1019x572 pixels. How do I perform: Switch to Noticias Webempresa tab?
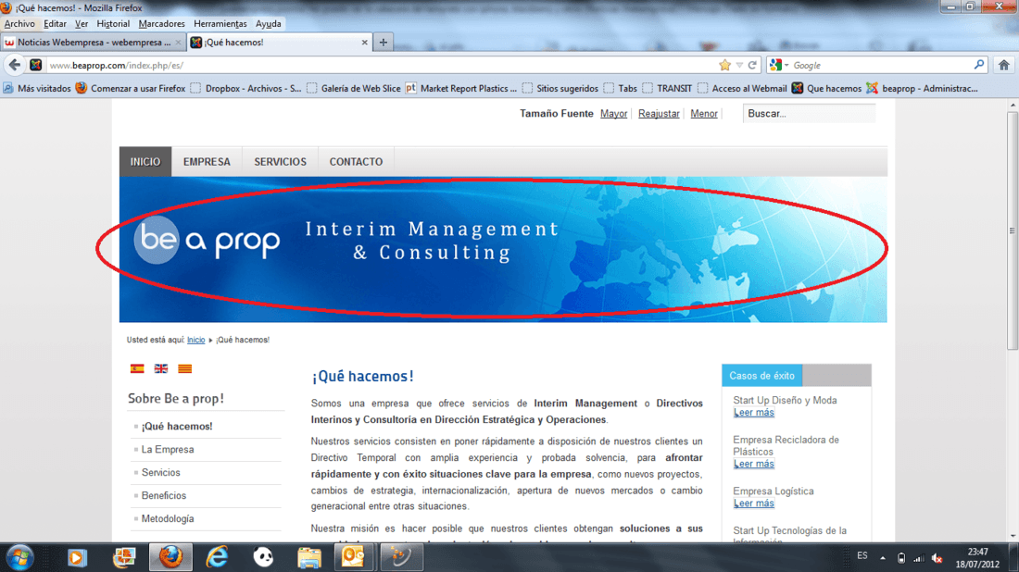[93, 43]
